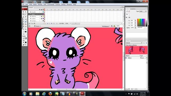Toggle outline view for all layers
Image resolution: width=171 pixels, height=96 pixels.
[43, 10]
